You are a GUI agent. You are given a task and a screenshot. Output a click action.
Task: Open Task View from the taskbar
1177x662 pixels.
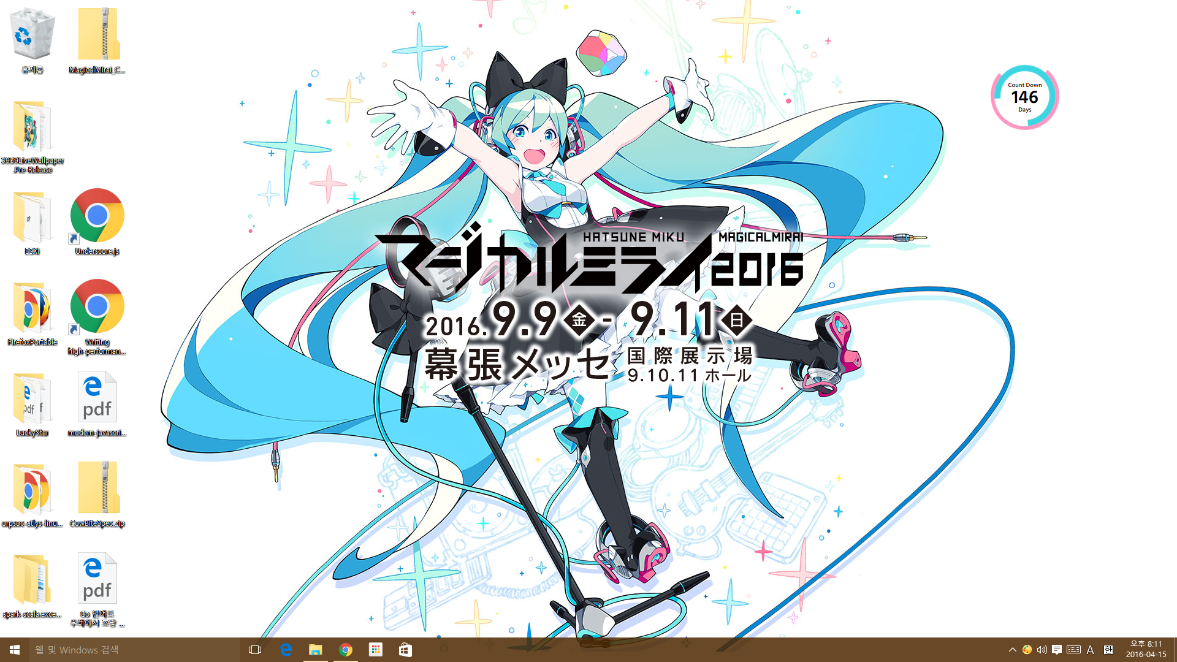pyautogui.click(x=255, y=650)
